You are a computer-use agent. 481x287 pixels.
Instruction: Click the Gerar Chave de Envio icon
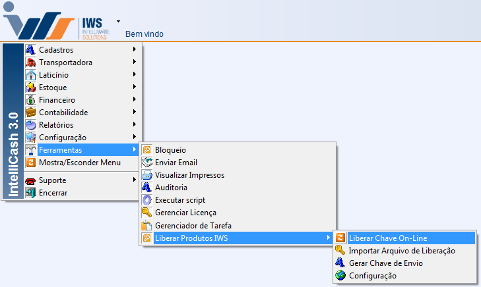tap(340, 263)
